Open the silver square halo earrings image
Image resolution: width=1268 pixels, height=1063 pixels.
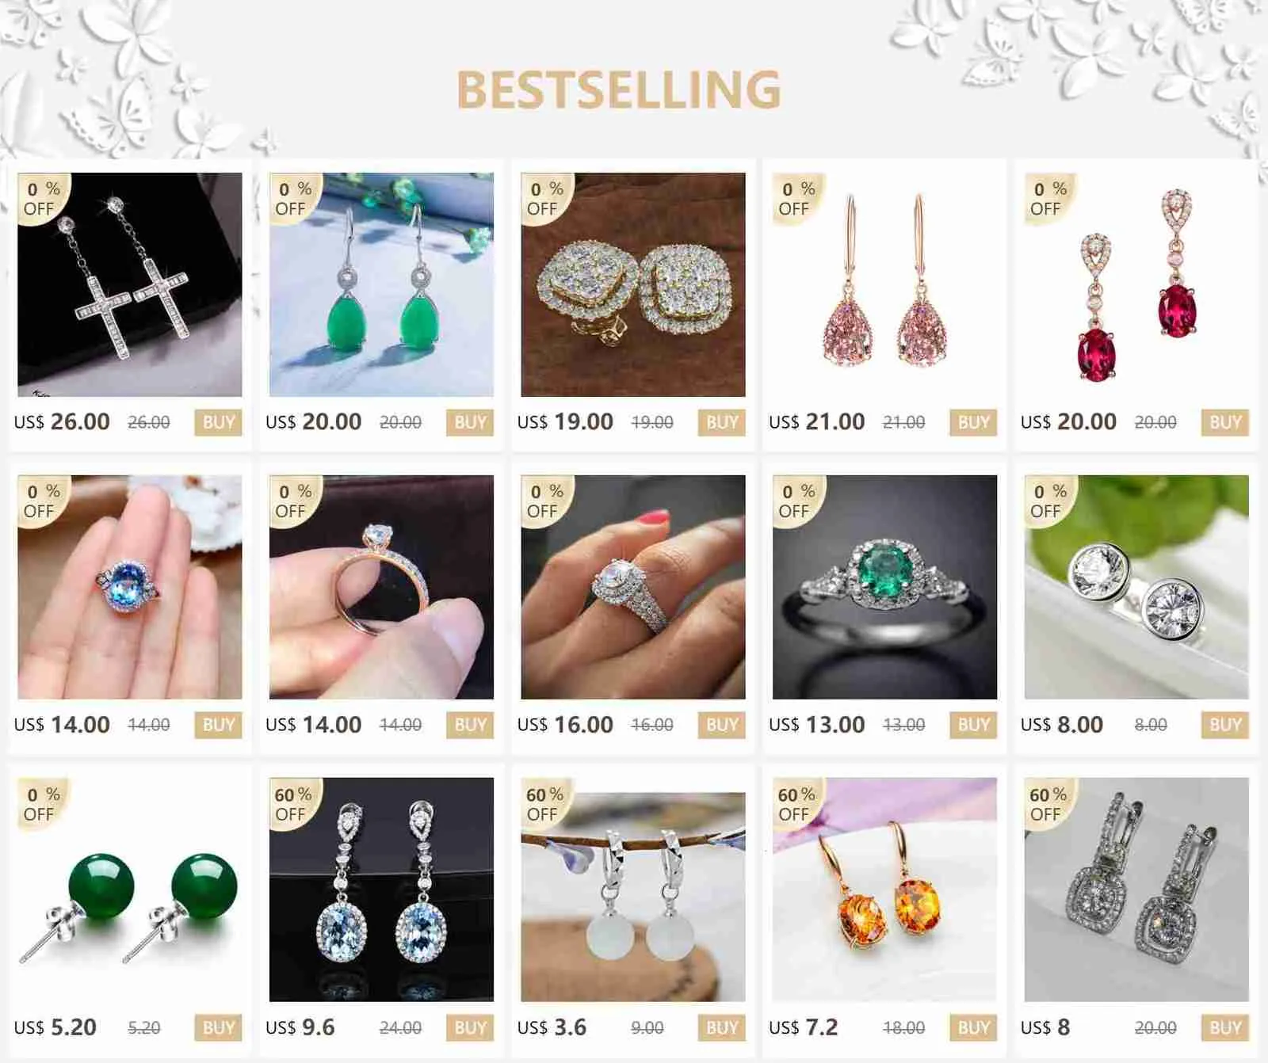pos(1136,890)
